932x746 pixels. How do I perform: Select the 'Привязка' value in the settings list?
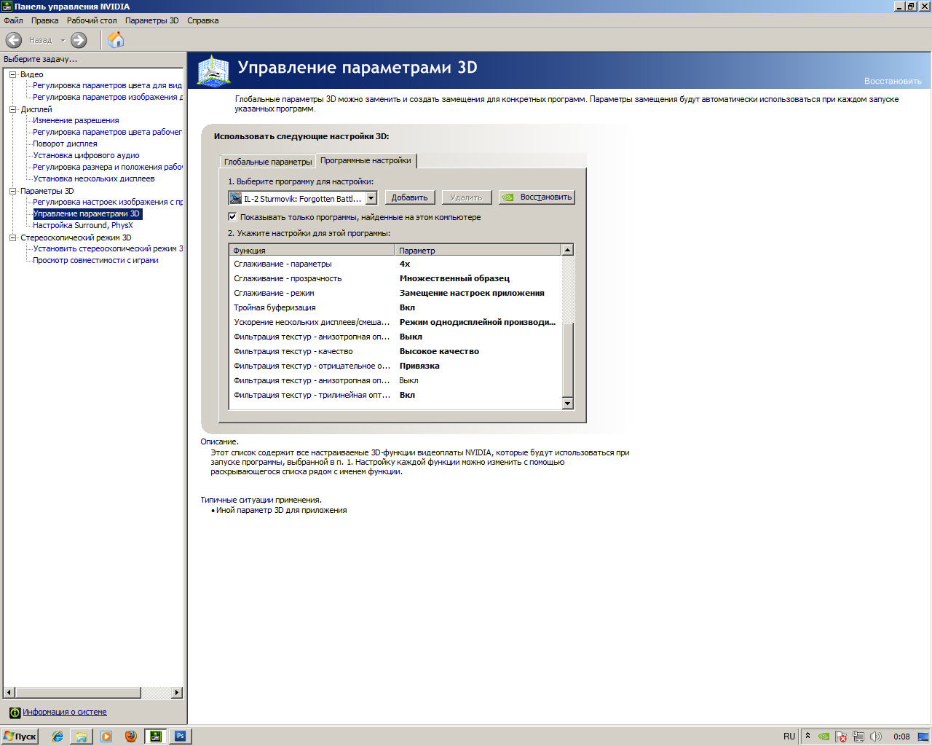tap(419, 366)
